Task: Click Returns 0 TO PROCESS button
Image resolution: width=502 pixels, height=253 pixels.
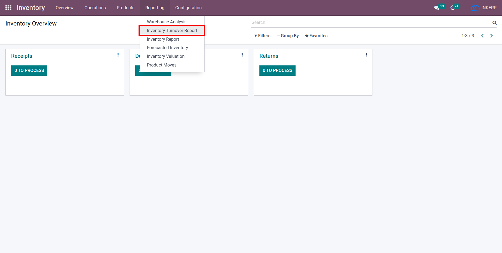Action: click(x=277, y=71)
